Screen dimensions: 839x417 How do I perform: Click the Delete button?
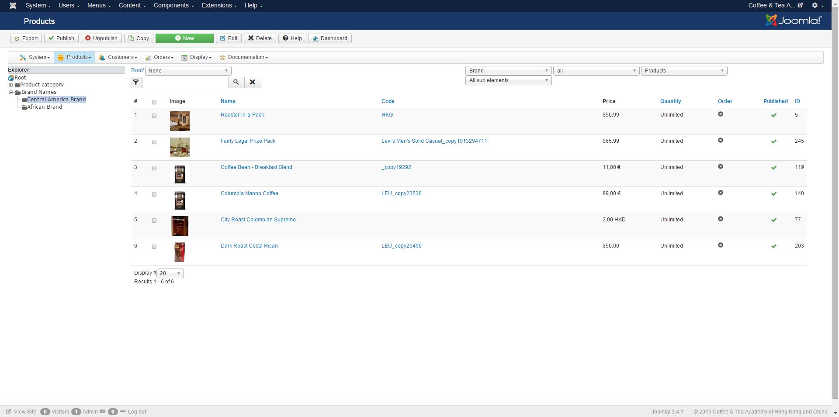click(260, 38)
